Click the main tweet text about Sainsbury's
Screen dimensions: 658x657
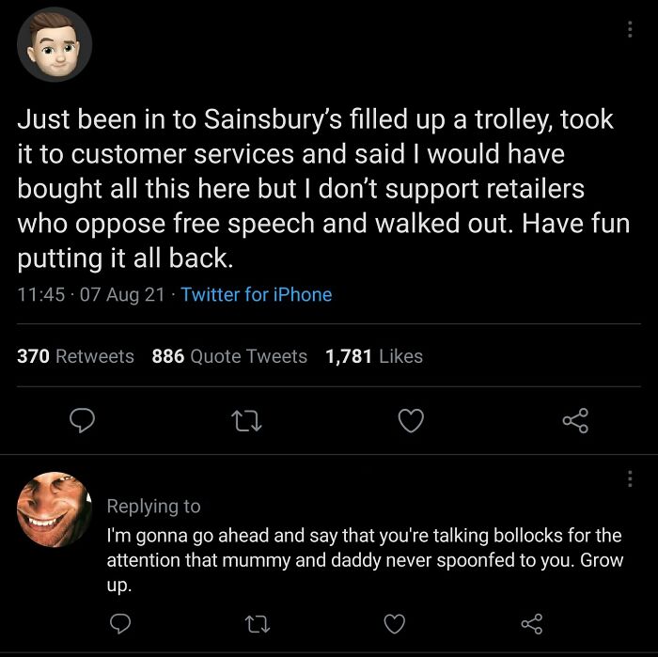click(x=320, y=188)
